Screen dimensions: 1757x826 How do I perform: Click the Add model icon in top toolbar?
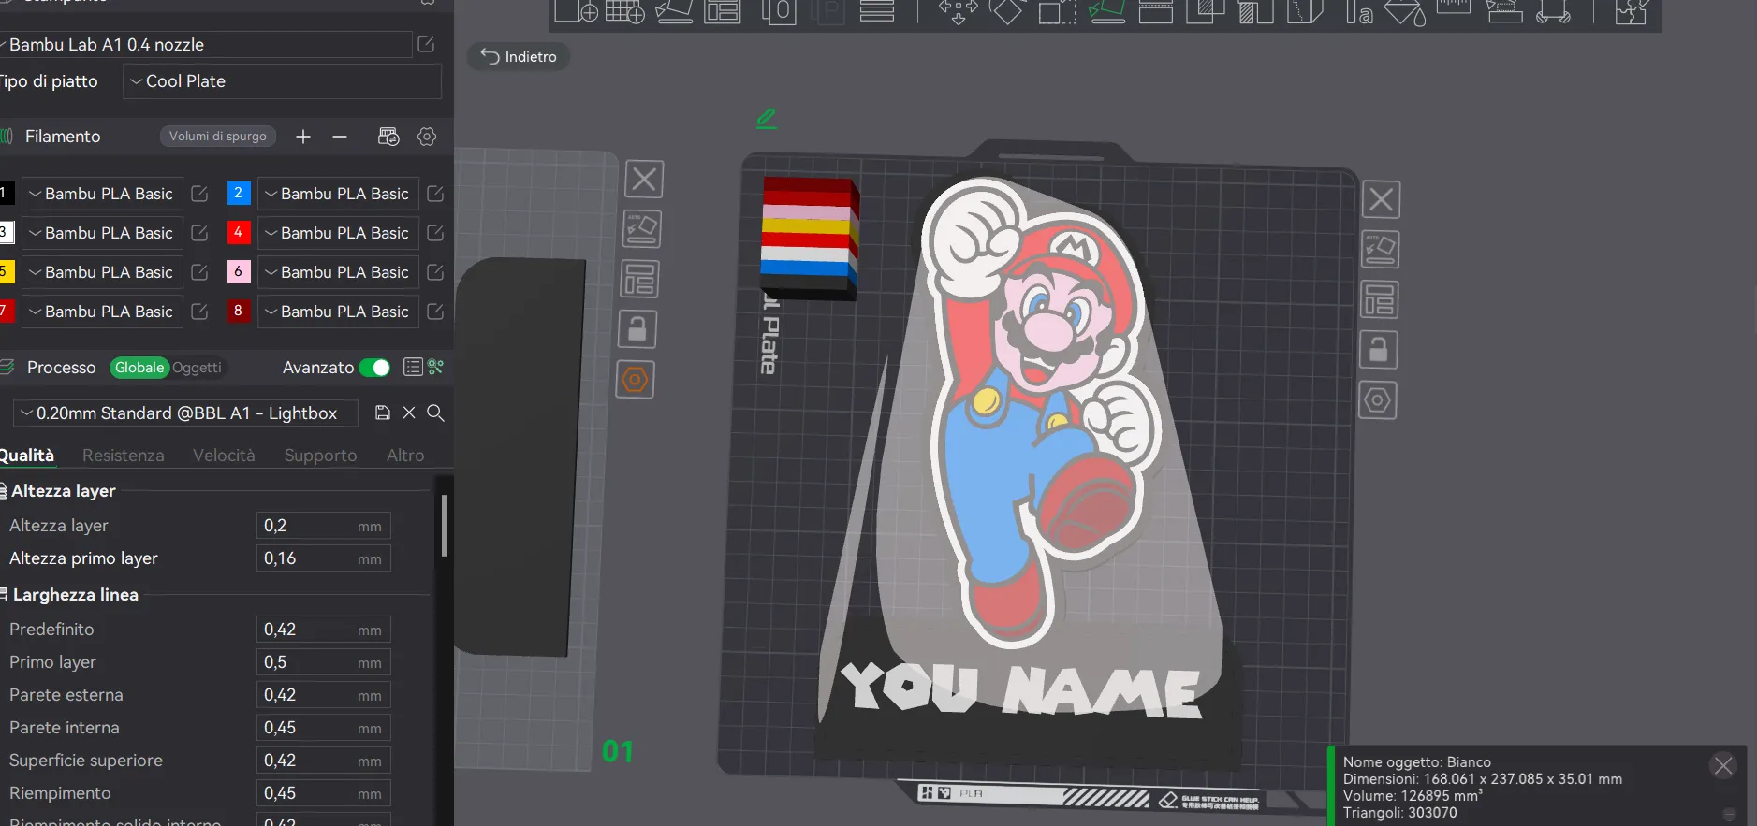[576, 11]
